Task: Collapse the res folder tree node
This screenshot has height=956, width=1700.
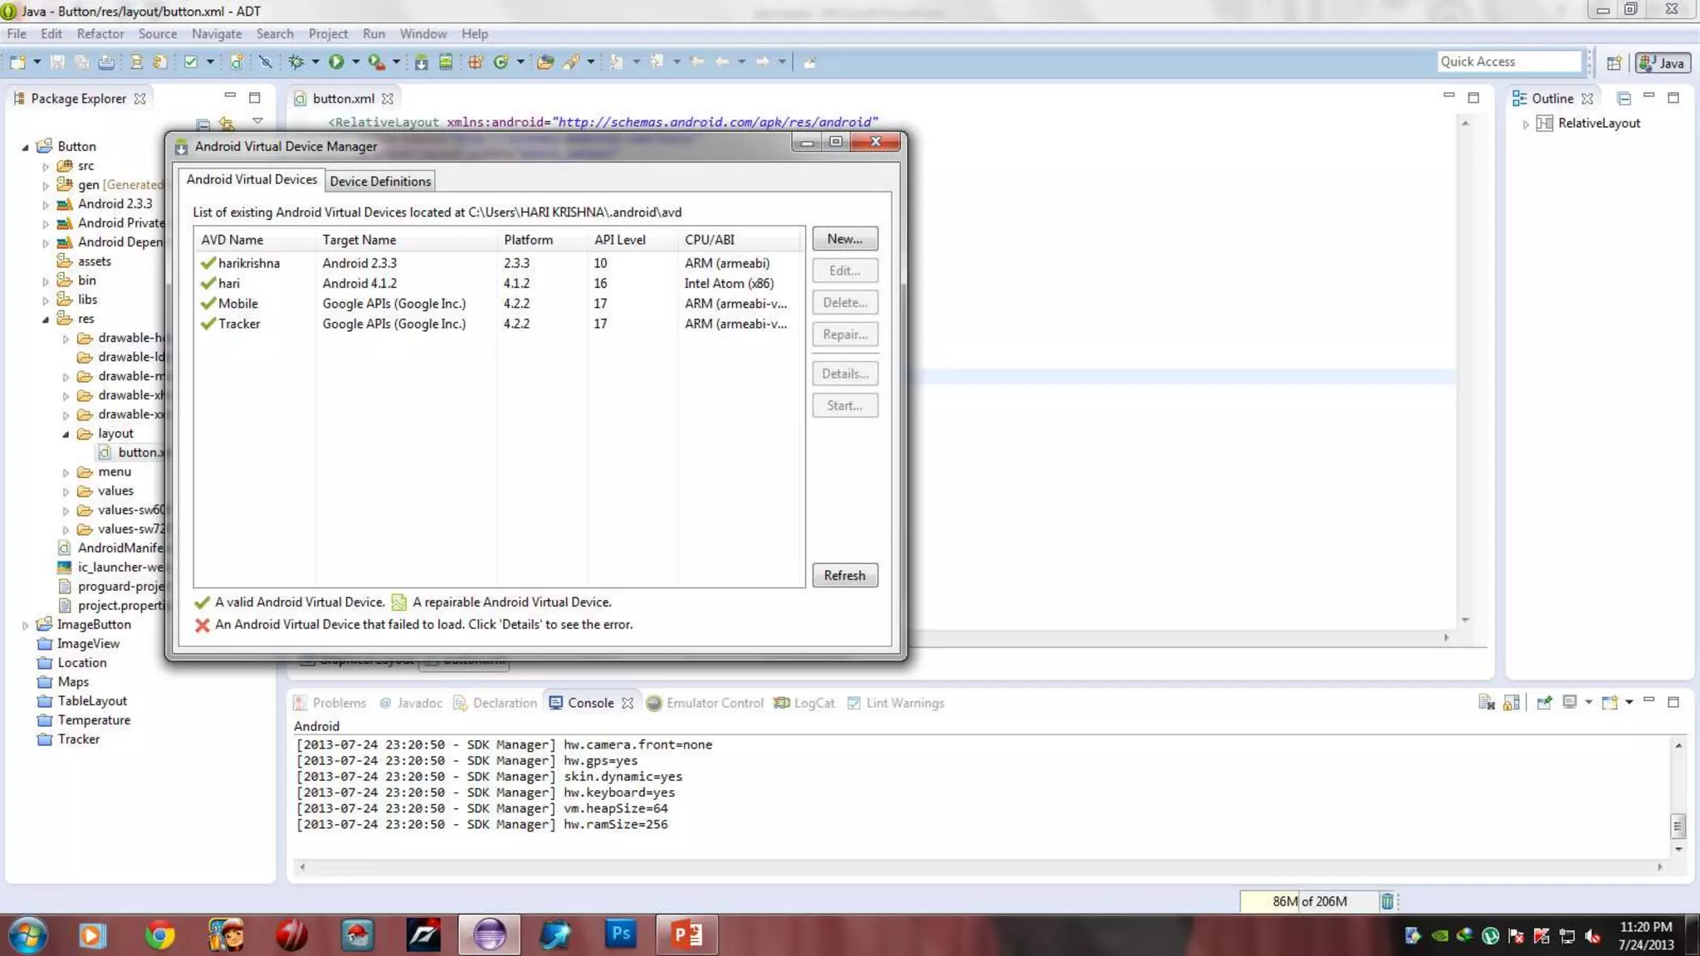Action: [46, 319]
